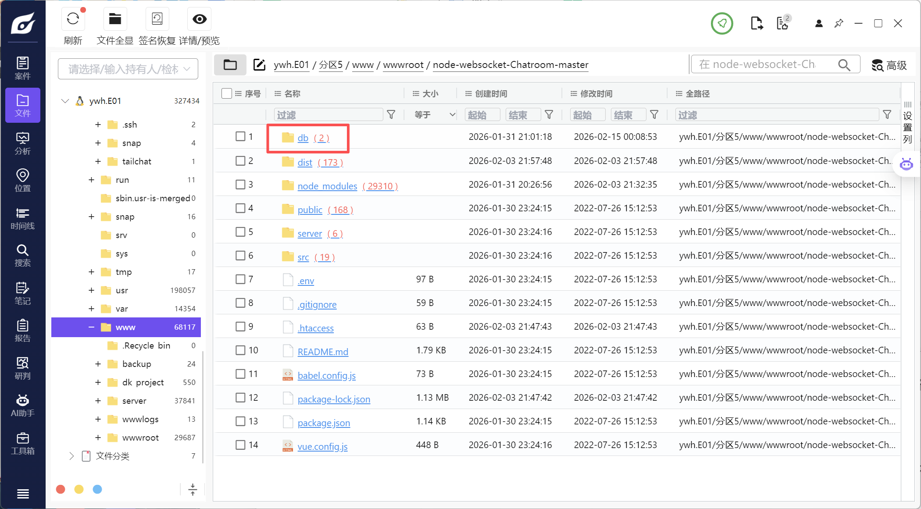This screenshot has height=509, width=921.
Task: Click search magnifier in search box
Action: tap(844, 65)
